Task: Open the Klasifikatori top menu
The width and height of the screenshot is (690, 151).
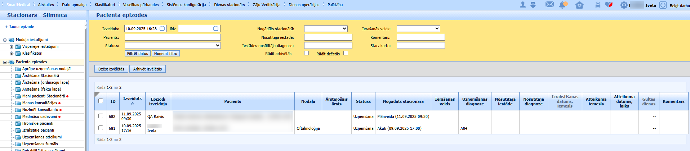Action: pos(105,5)
